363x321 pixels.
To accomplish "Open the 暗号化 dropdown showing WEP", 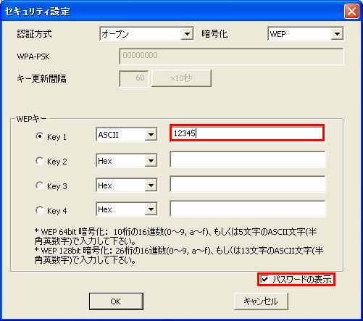I will pyautogui.click(x=305, y=34).
